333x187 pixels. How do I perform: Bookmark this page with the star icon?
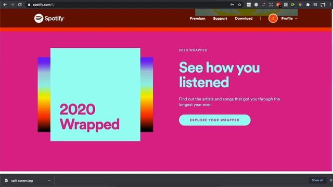tap(239, 5)
